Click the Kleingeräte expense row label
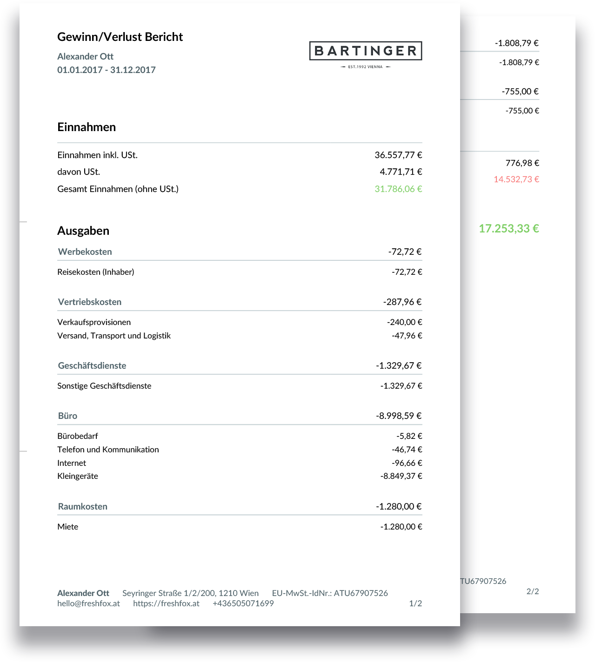The image size is (595, 662). pyautogui.click(x=78, y=476)
